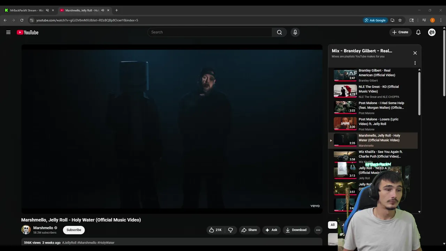Click the #HolyWater hashtag
Screen dimensions: 446x251
106,243
